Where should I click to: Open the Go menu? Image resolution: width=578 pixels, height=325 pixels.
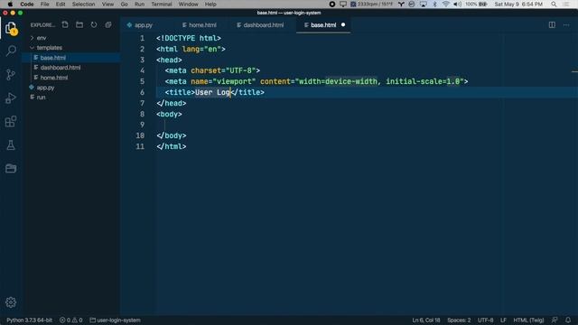point(125,4)
